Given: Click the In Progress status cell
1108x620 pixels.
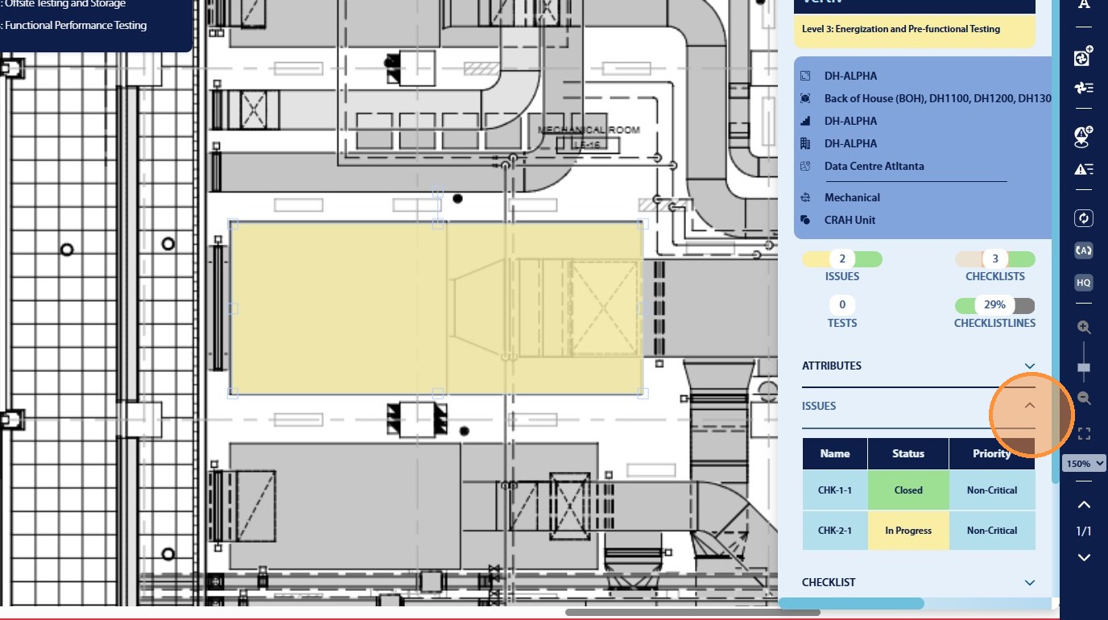Looking at the screenshot, I should [x=908, y=531].
